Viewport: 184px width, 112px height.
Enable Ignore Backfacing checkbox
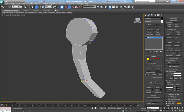[x=147, y=64]
